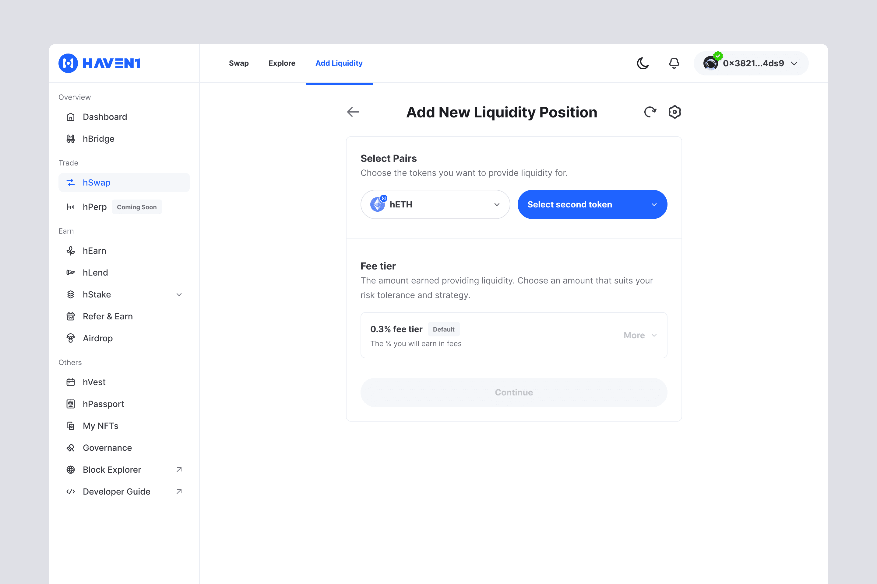Open the notifications bell
The height and width of the screenshot is (584, 877).
pos(674,63)
